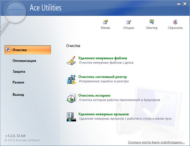Click the Меню label in toolbar
Screen dimensions: 190x146
105,28
